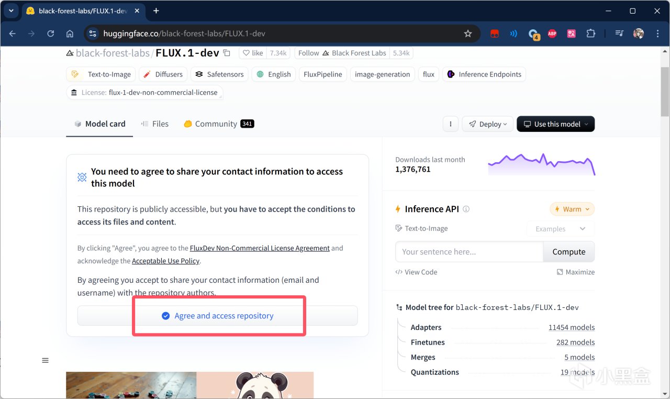Open the media playback control icon

coord(619,34)
